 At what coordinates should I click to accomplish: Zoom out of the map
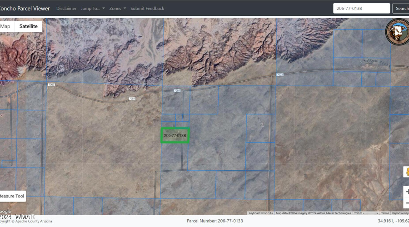406,203
